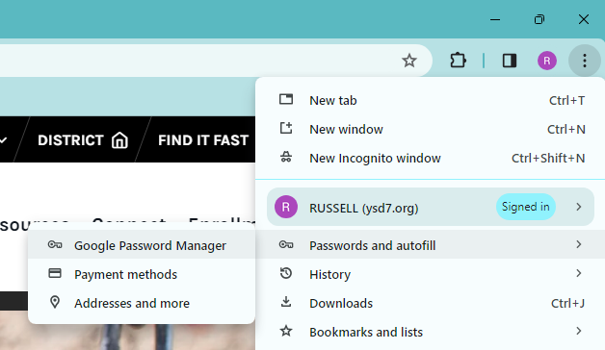Open Downloads from the menu
Viewport: 605px width, 350px height.
[x=431, y=304]
